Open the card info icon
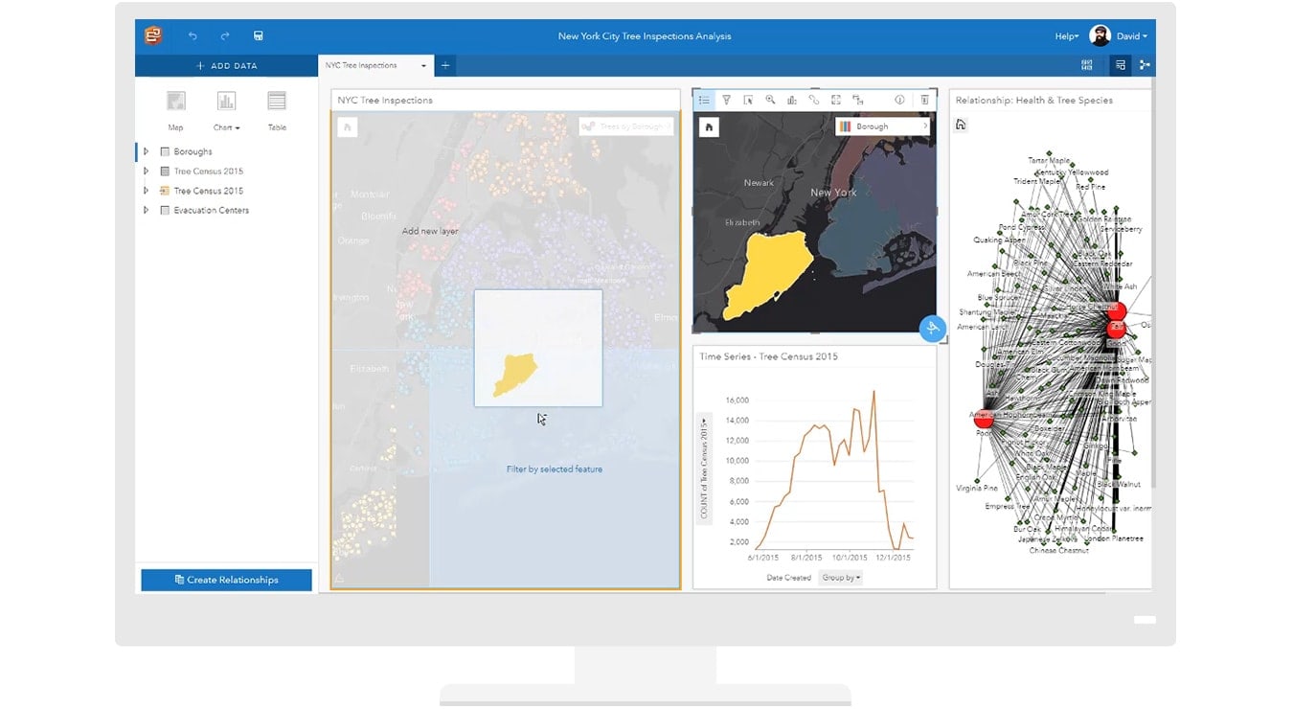Image resolution: width=1293 pixels, height=709 pixels. click(x=899, y=100)
